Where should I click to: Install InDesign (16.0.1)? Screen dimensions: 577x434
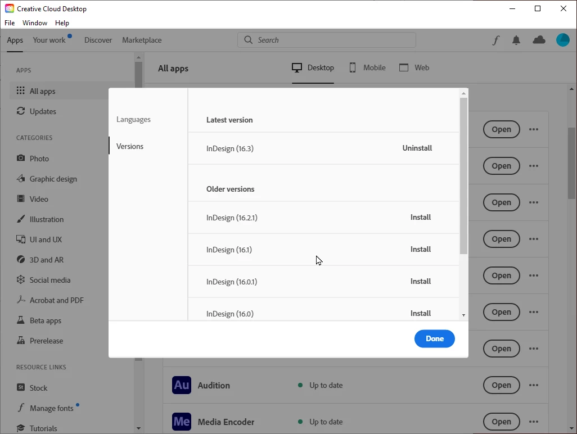(421, 281)
